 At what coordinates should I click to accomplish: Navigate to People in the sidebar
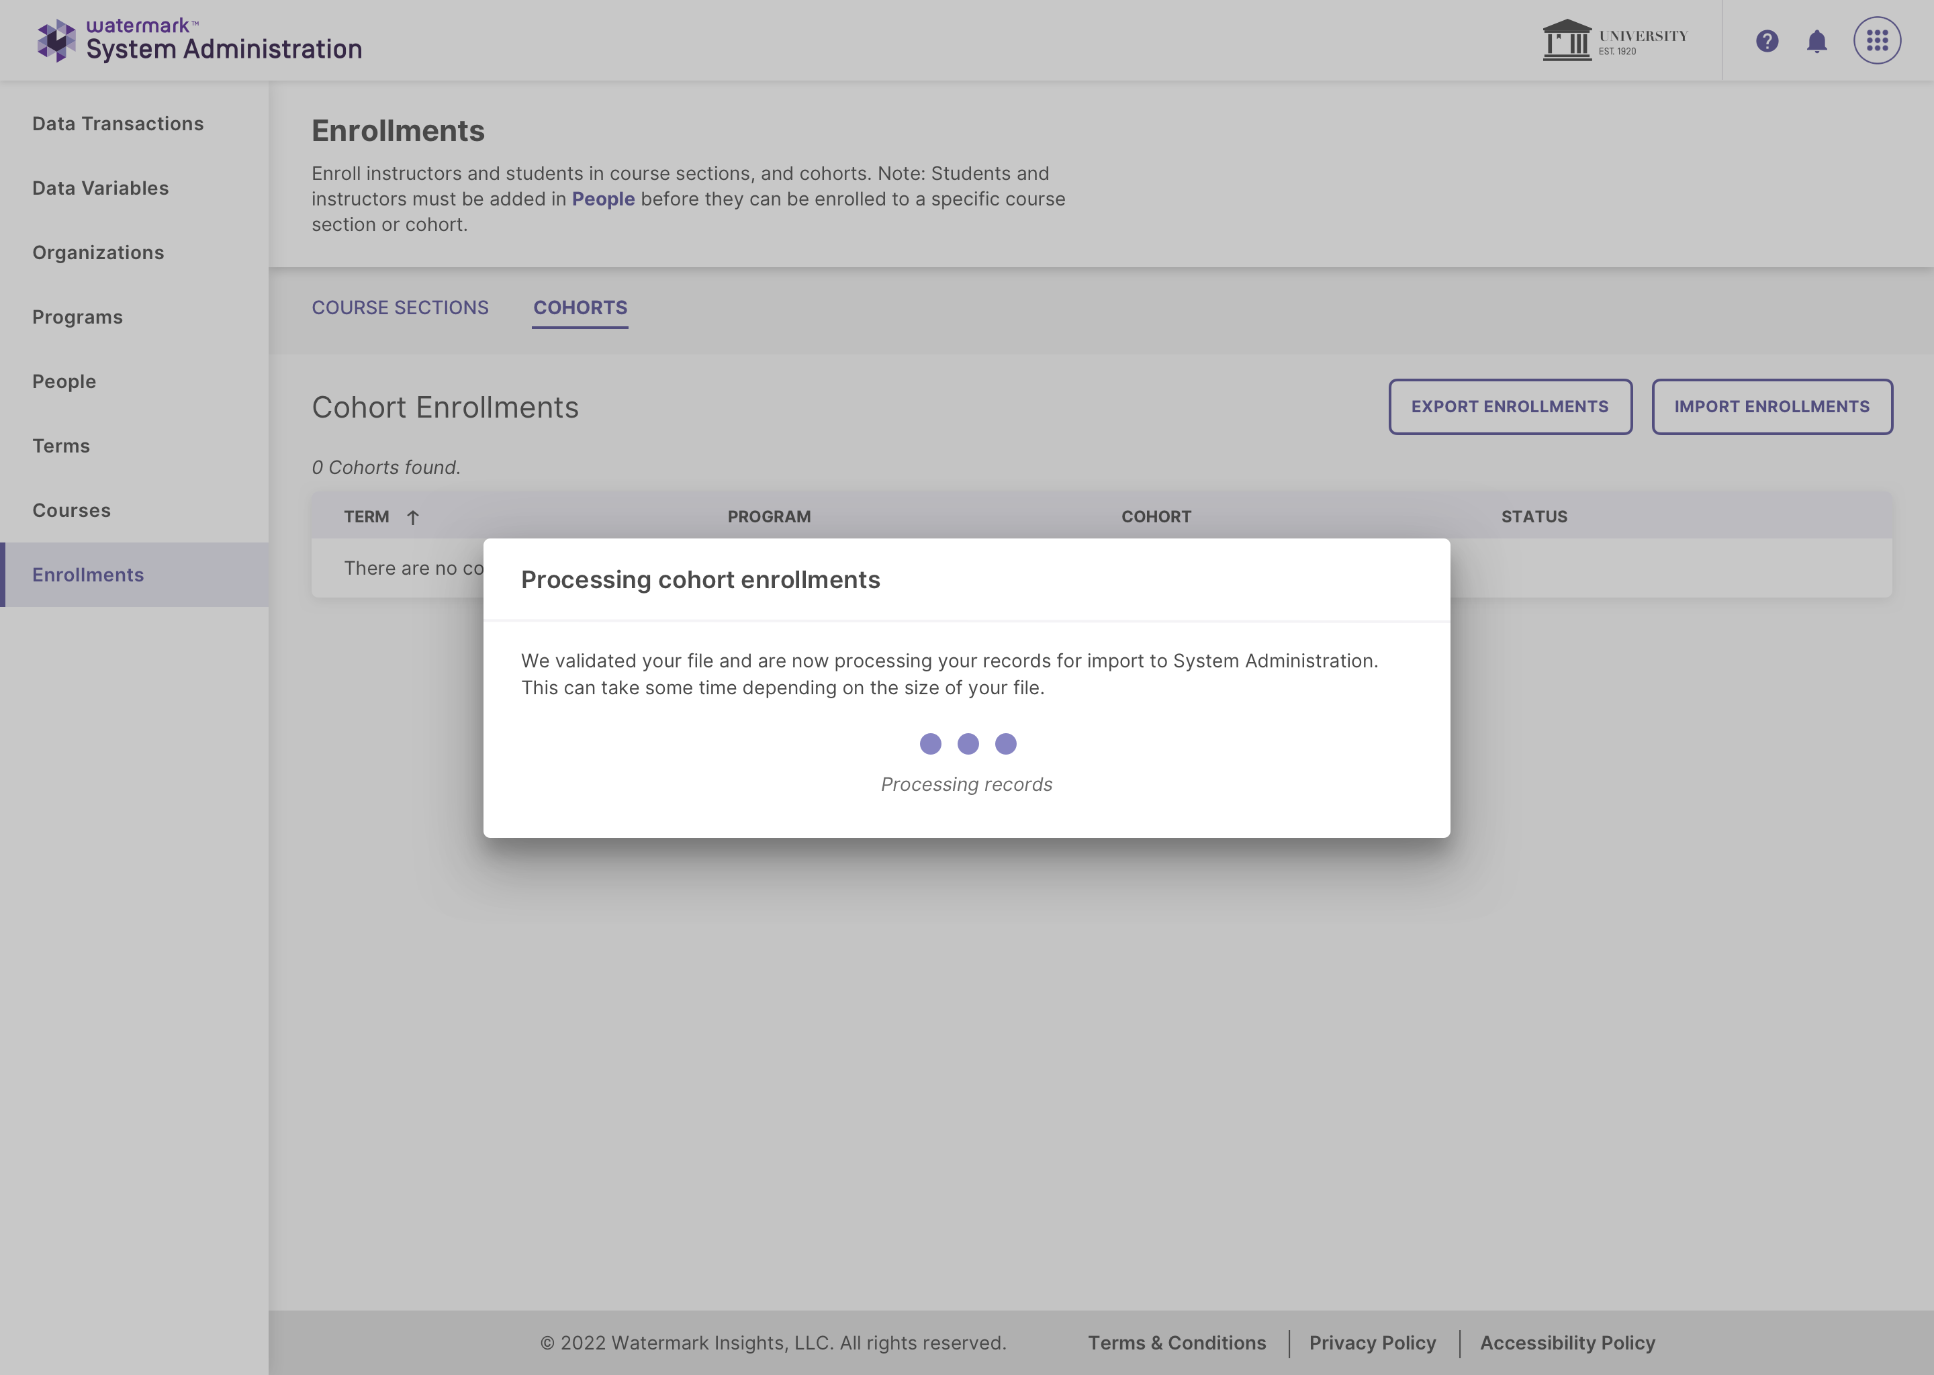(64, 381)
